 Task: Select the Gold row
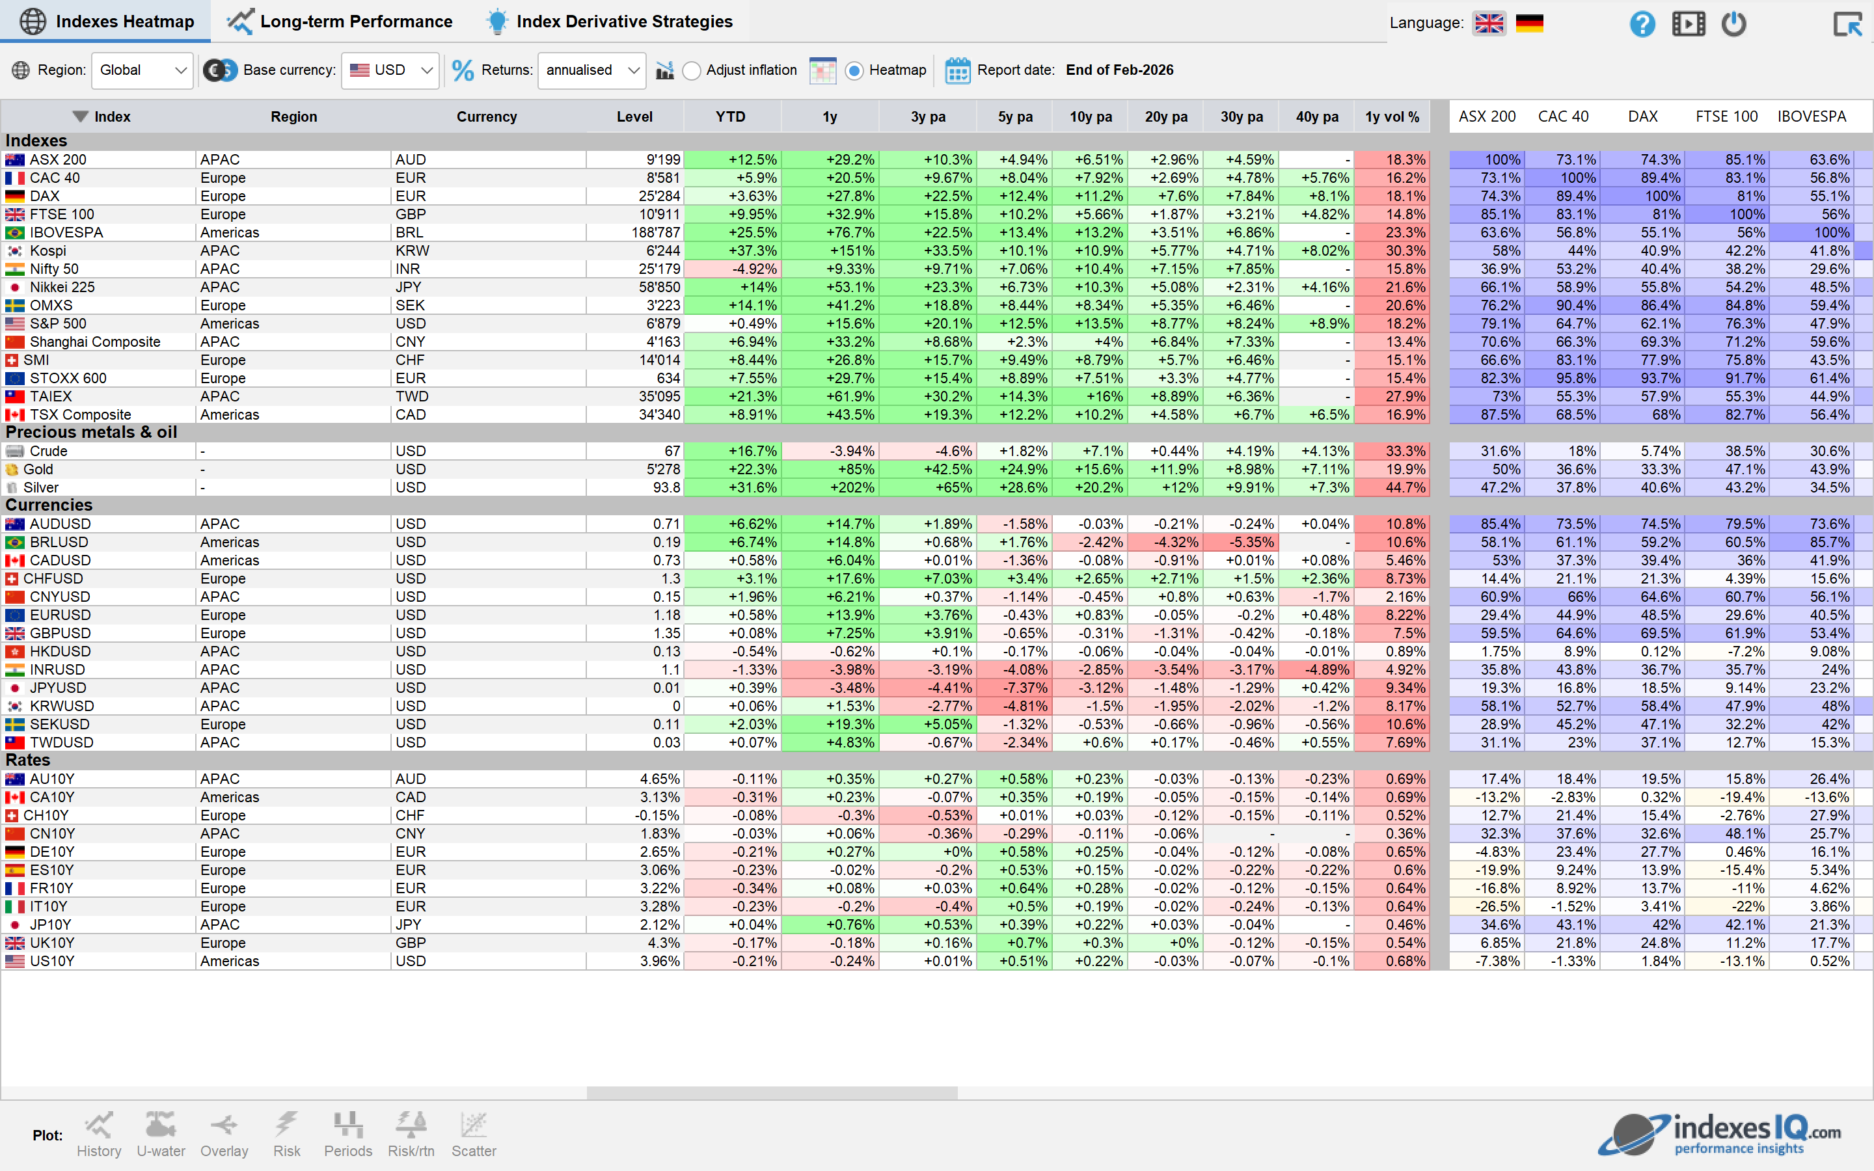point(714,469)
